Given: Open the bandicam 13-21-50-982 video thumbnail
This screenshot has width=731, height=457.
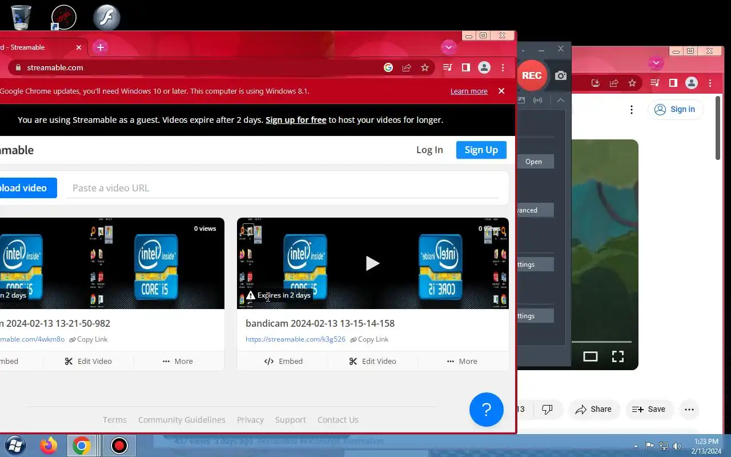Looking at the screenshot, I should [x=112, y=263].
